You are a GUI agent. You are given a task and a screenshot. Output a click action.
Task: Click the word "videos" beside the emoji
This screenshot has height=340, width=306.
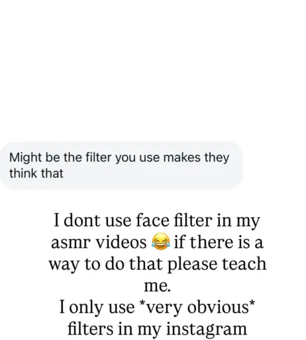coord(121,242)
